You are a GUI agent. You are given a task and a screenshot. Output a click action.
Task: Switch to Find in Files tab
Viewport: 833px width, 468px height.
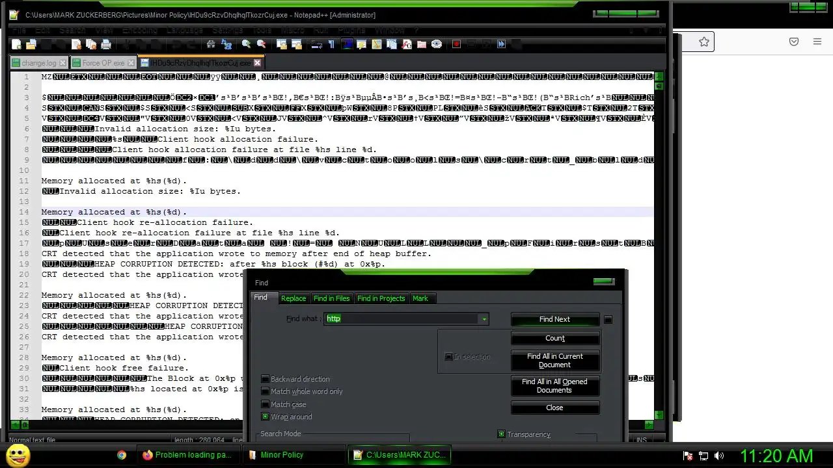331,298
